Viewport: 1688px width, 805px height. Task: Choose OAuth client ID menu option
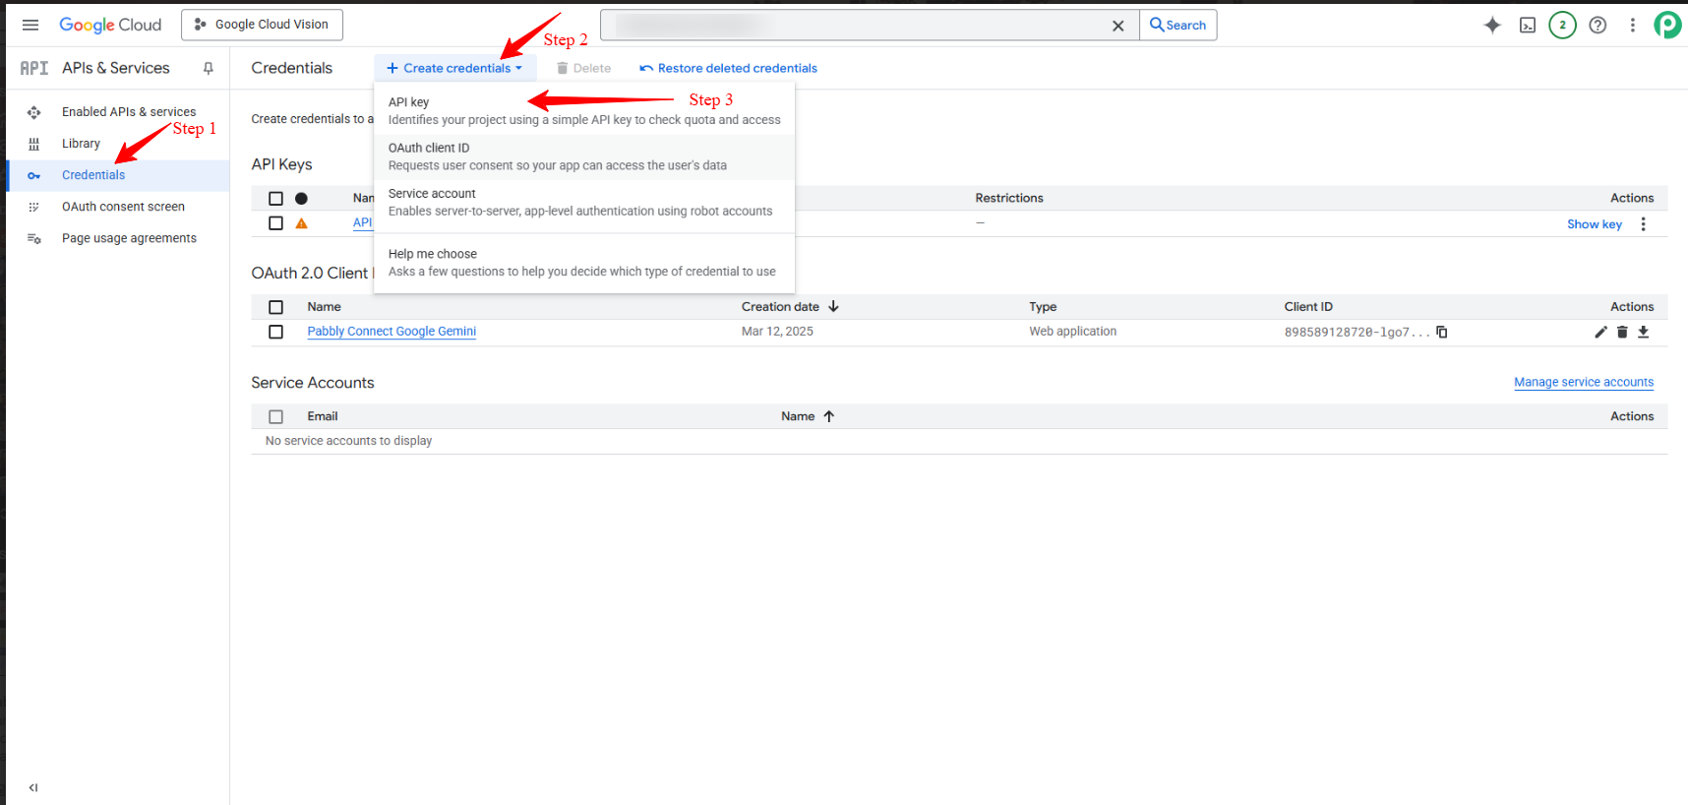584,156
